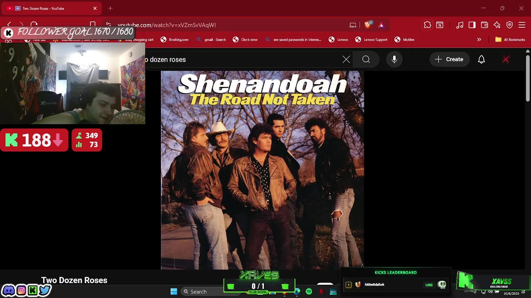Open the eBay shopping cart bookmark

coord(135,40)
